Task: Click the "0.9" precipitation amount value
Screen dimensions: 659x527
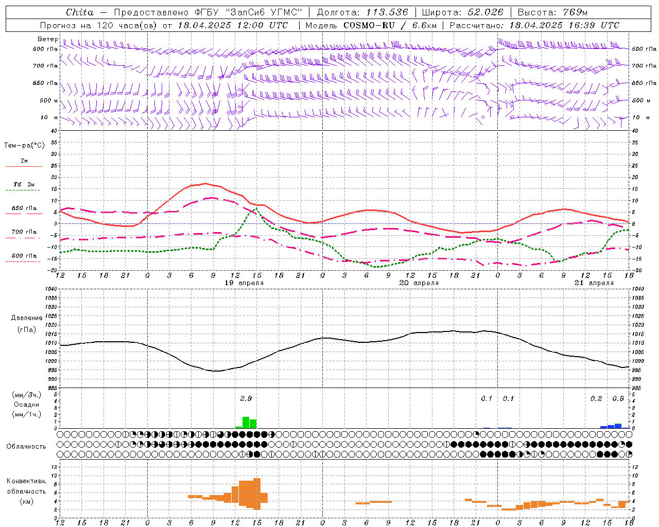Action: coord(618,398)
